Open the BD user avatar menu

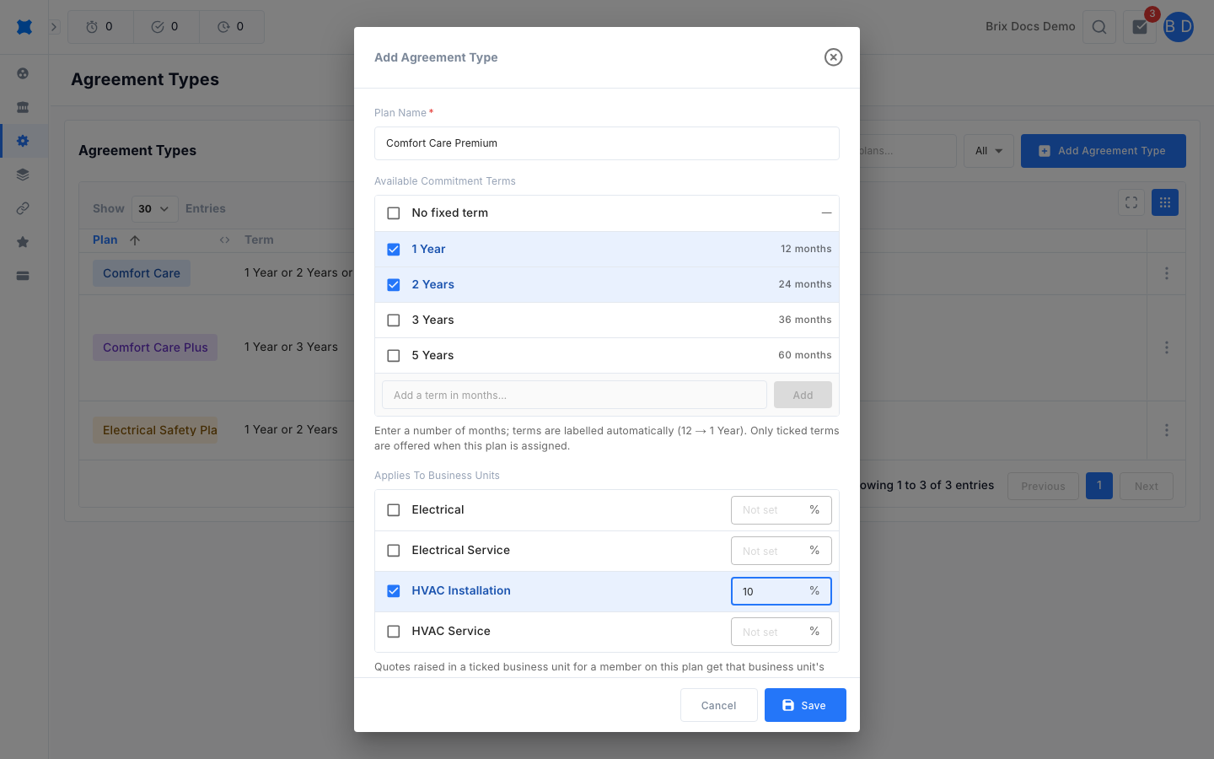1179,27
